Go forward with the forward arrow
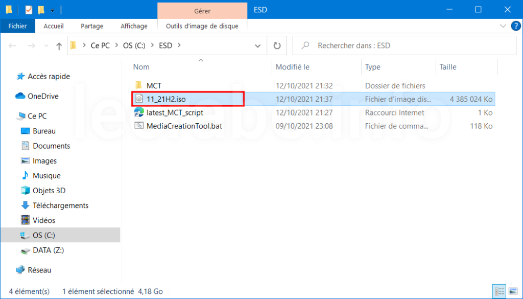 31,45
